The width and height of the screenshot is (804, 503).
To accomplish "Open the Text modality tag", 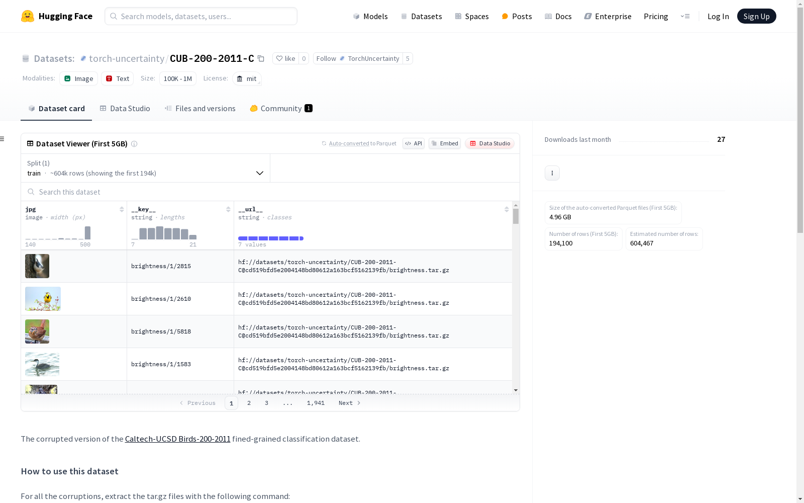I will point(118,78).
